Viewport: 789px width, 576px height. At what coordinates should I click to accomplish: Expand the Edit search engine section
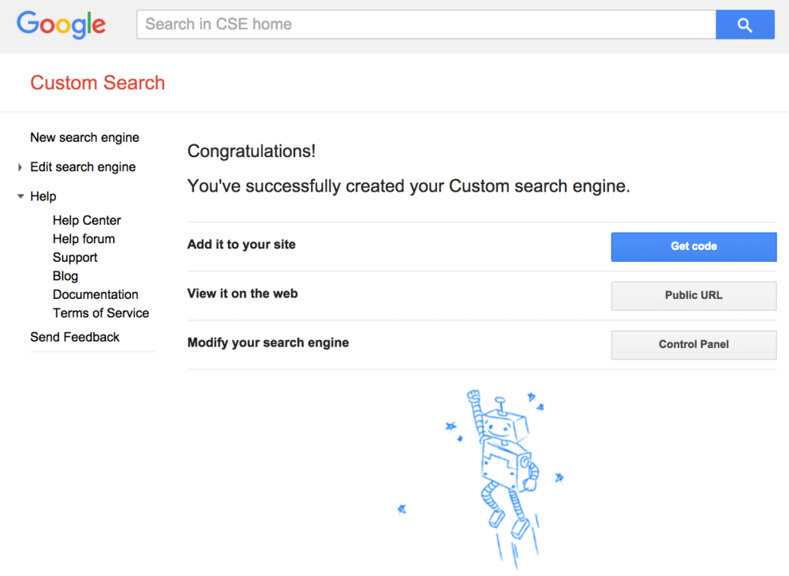pos(20,166)
